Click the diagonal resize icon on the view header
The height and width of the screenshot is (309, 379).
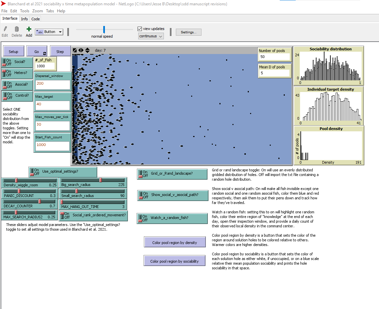click(75, 50)
